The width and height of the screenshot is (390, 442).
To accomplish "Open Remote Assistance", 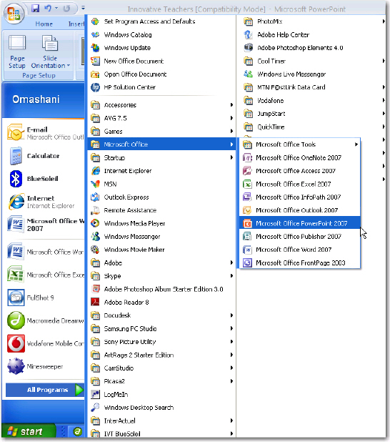I will pos(161,210).
